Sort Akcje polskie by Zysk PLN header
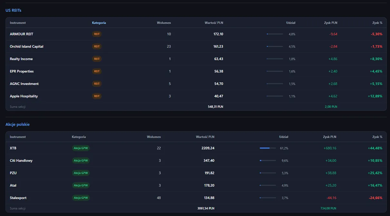 329,137
